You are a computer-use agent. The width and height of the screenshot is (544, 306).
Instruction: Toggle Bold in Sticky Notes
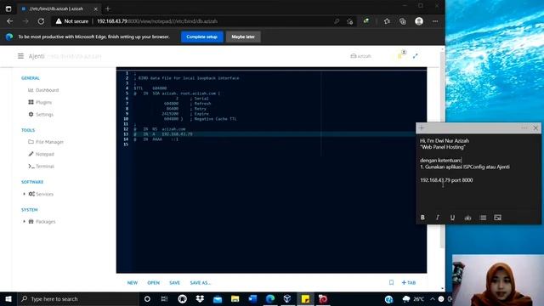[x=422, y=218]
